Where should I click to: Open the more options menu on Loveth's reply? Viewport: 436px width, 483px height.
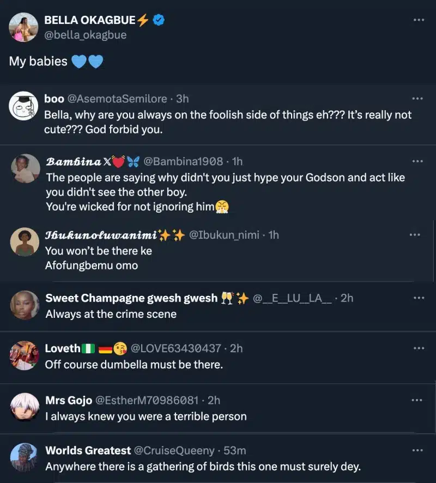(418, 349)
